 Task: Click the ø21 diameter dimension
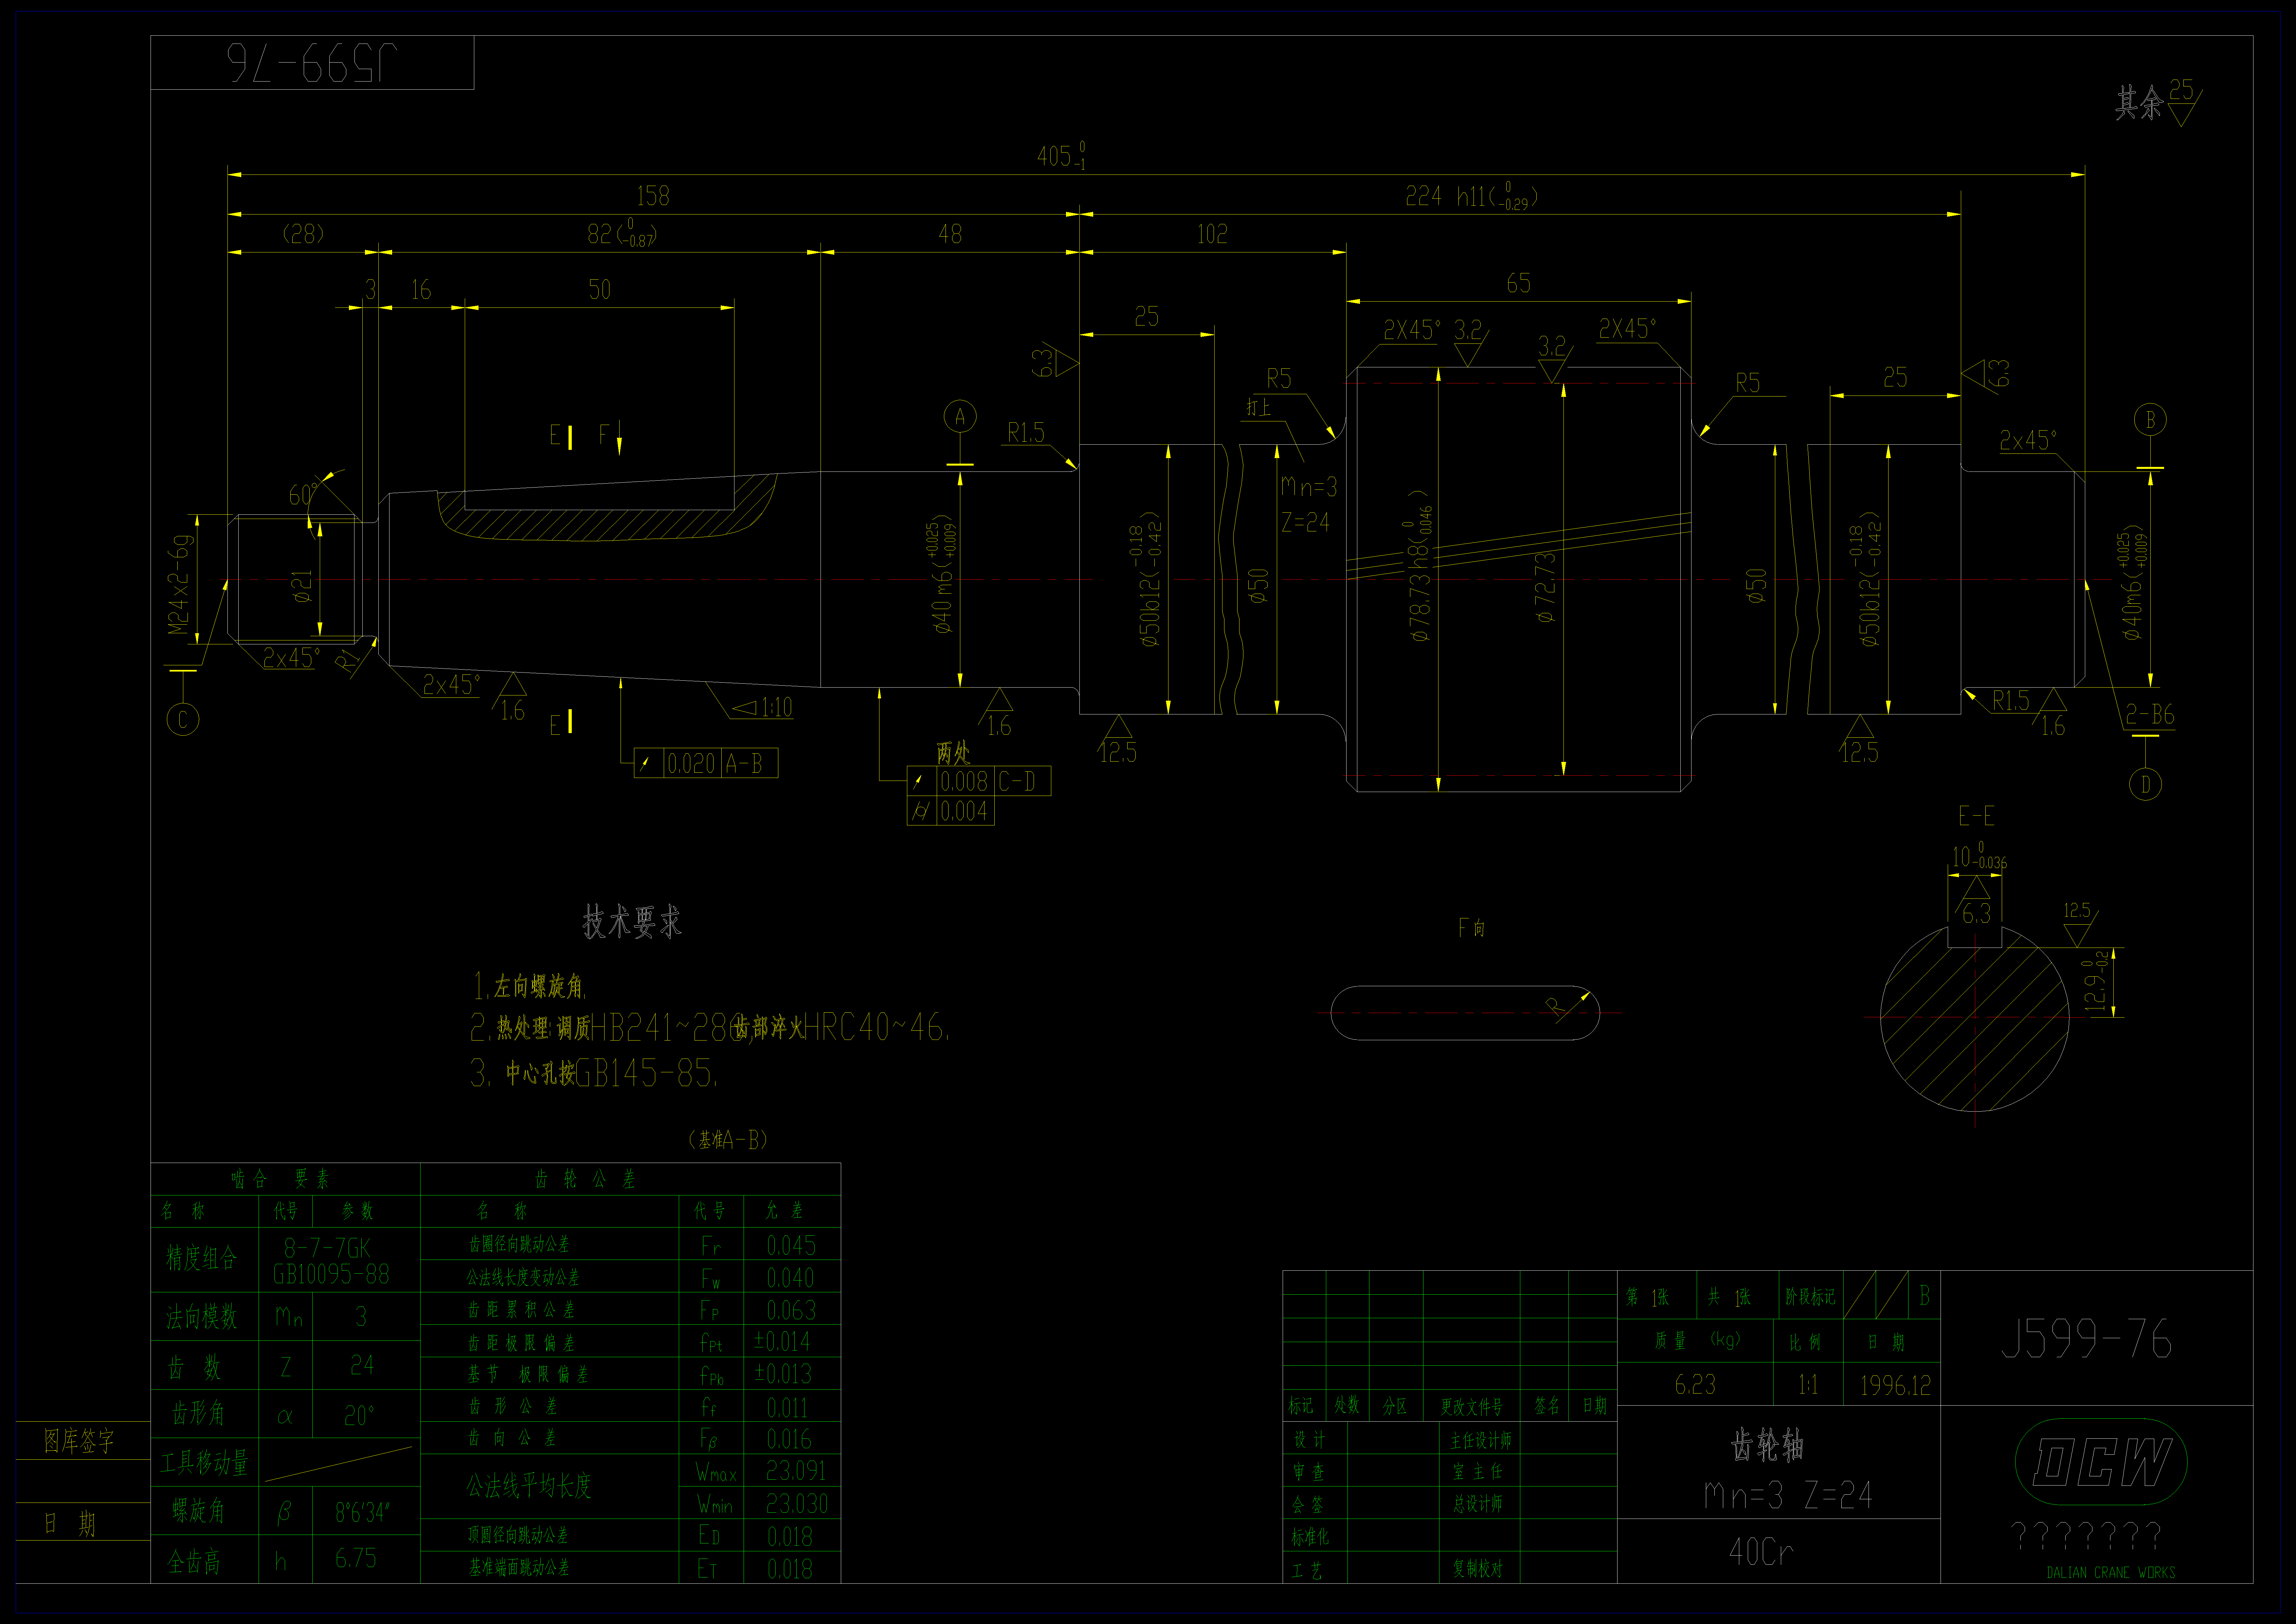[x=302, y=586]
